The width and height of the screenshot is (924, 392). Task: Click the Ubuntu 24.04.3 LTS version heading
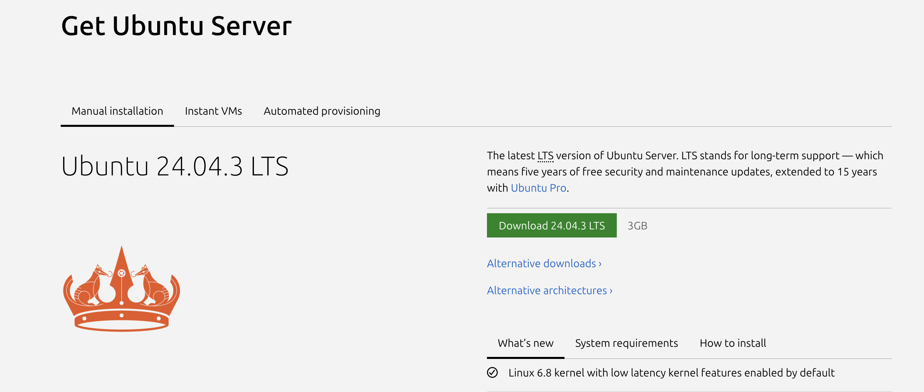coord(175,166)
